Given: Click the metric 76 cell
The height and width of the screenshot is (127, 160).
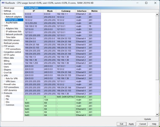Looking at the screenshot, I should click(94, 26).
